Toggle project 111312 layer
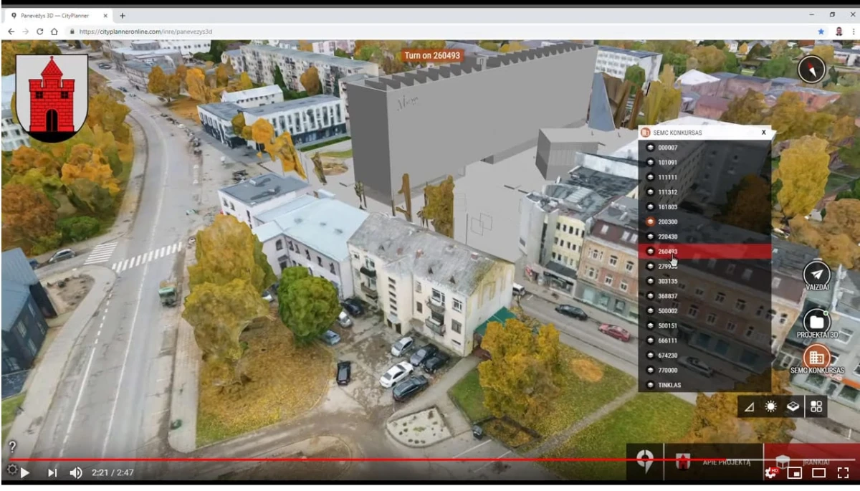The width and height of the screenshot is (860, 491). [704, 192]
